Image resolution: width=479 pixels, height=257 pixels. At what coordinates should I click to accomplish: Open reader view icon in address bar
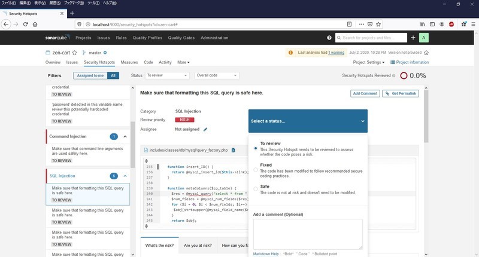pyautogui.click(x=350, y=25)
